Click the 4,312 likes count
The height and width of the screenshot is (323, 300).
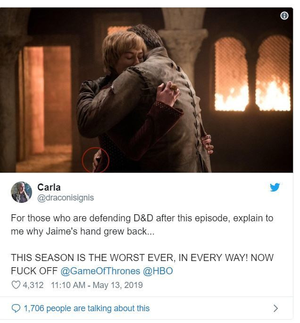click(33, 285)
